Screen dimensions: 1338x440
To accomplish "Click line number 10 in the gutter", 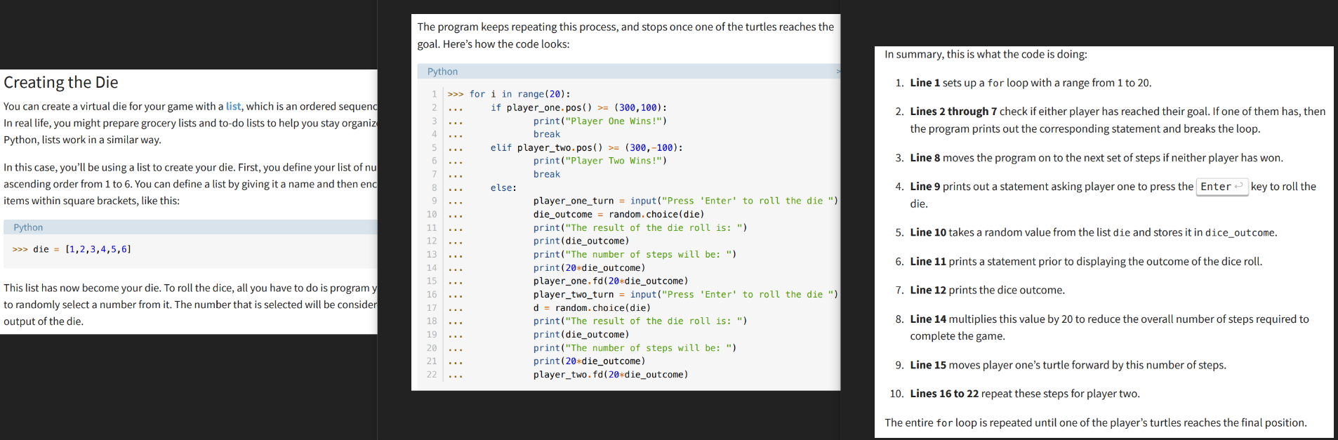I will click(432, 214).
